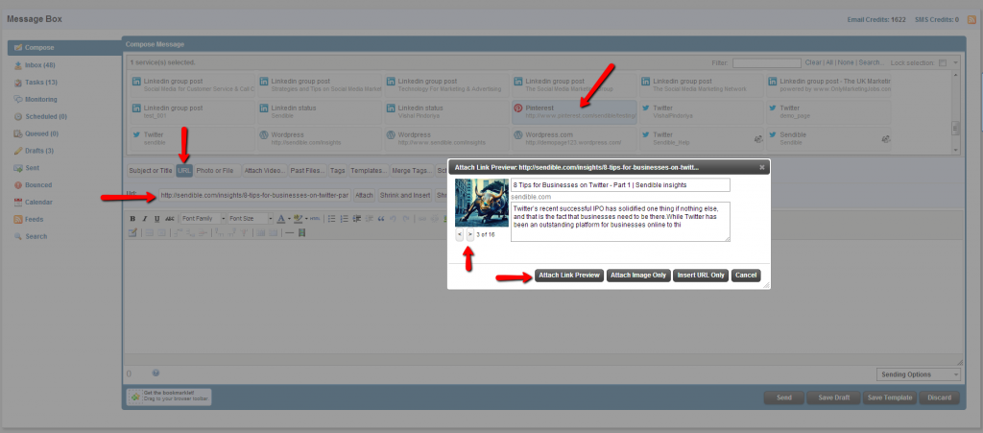Image resolution: width=983 pixels, height=433 pixels.
Task: Click the None selection link
Action: point(846,62)
